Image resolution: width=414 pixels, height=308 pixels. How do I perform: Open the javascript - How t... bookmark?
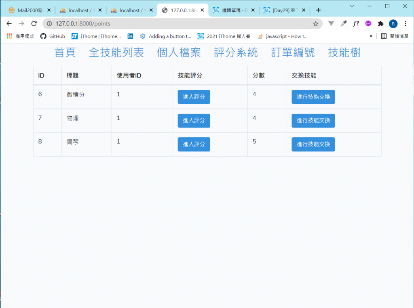[x=283, y=36]
